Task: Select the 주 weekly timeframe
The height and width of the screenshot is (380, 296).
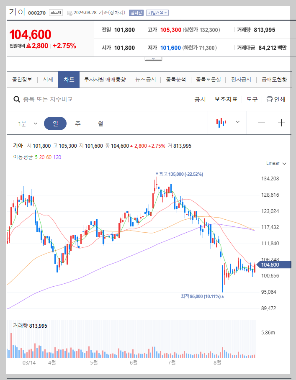Action: [77, 123]
